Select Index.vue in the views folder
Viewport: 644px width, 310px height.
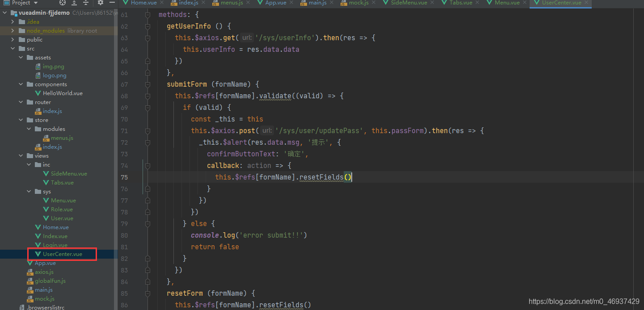coord(55,236)
